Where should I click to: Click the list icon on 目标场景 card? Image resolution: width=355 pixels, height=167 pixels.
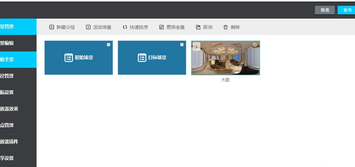[142, 58]
